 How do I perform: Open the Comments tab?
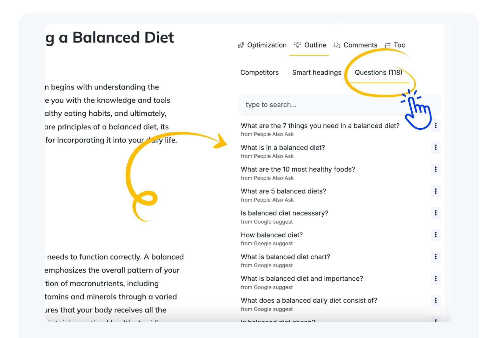pos(355,45)
